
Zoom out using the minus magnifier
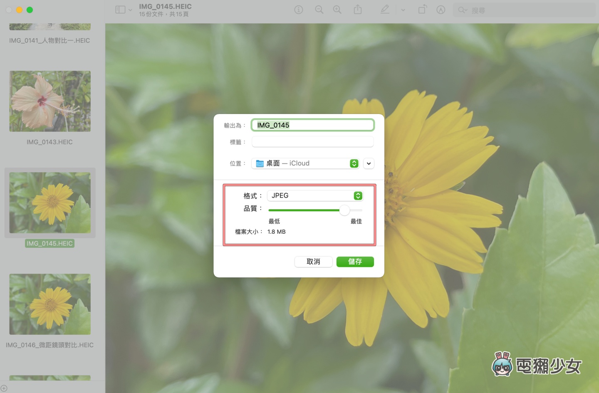pos(319,10)
